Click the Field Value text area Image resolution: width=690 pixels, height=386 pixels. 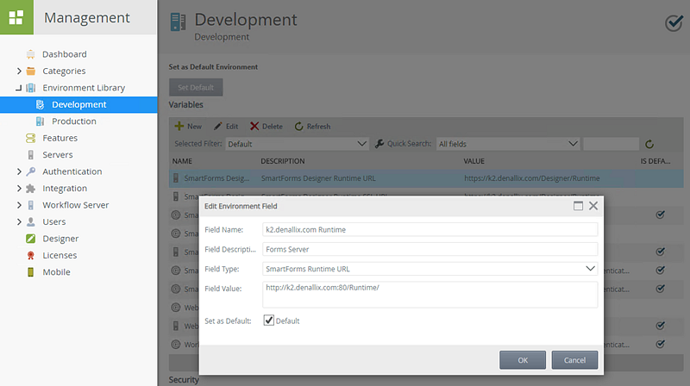(430, 294)
